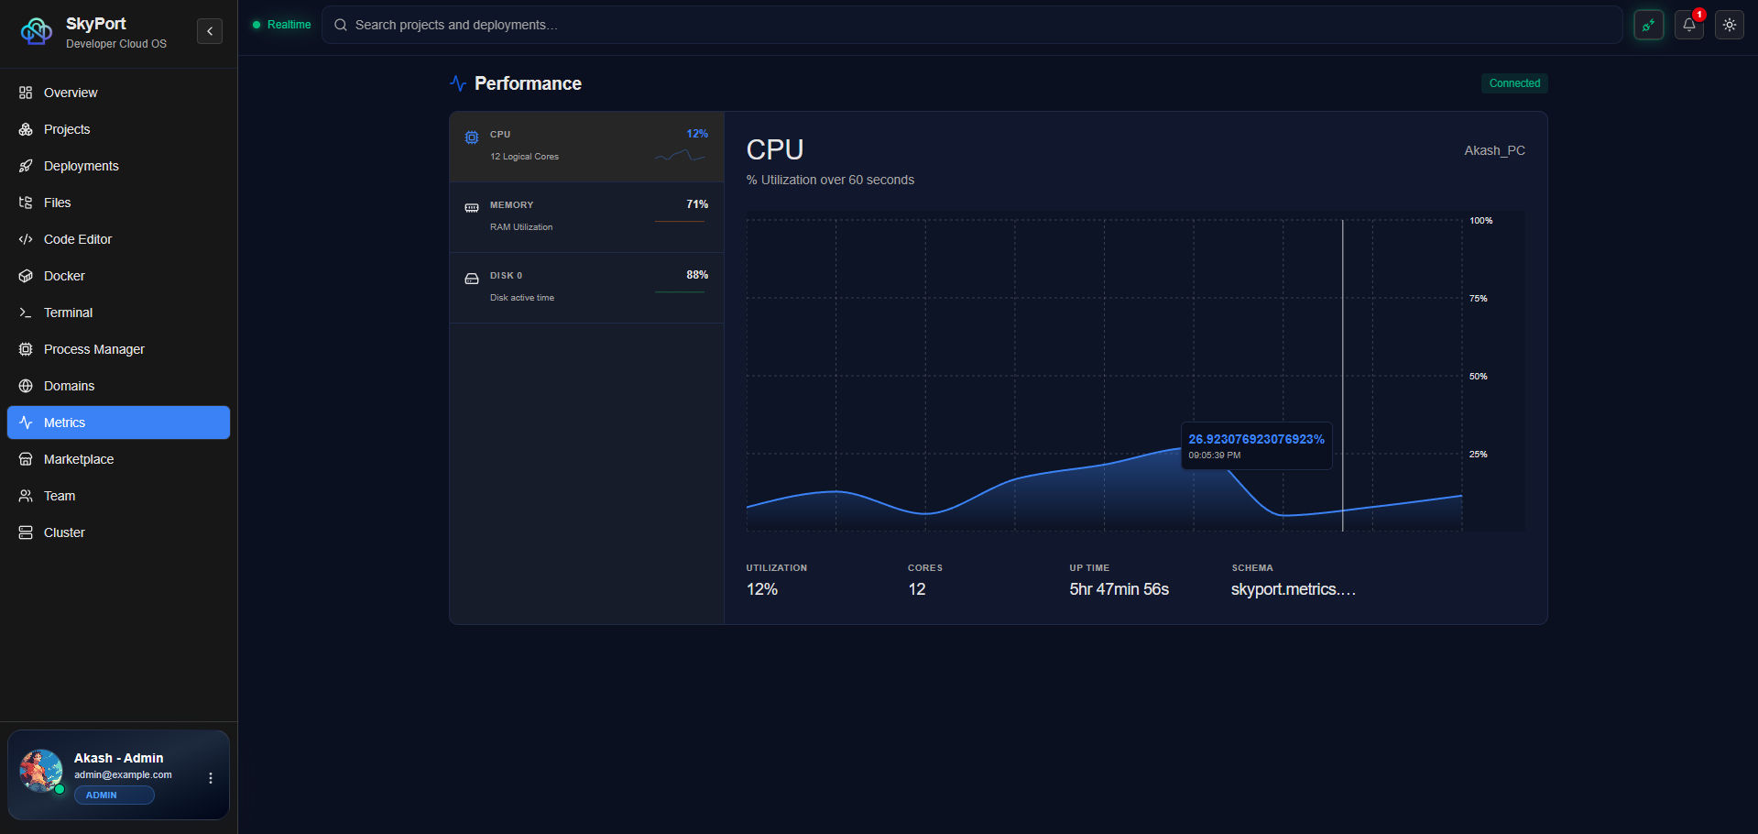Screen dimensions: 1758x834
Task: Click the Utilization 12% value
Action: click(762, 589)
